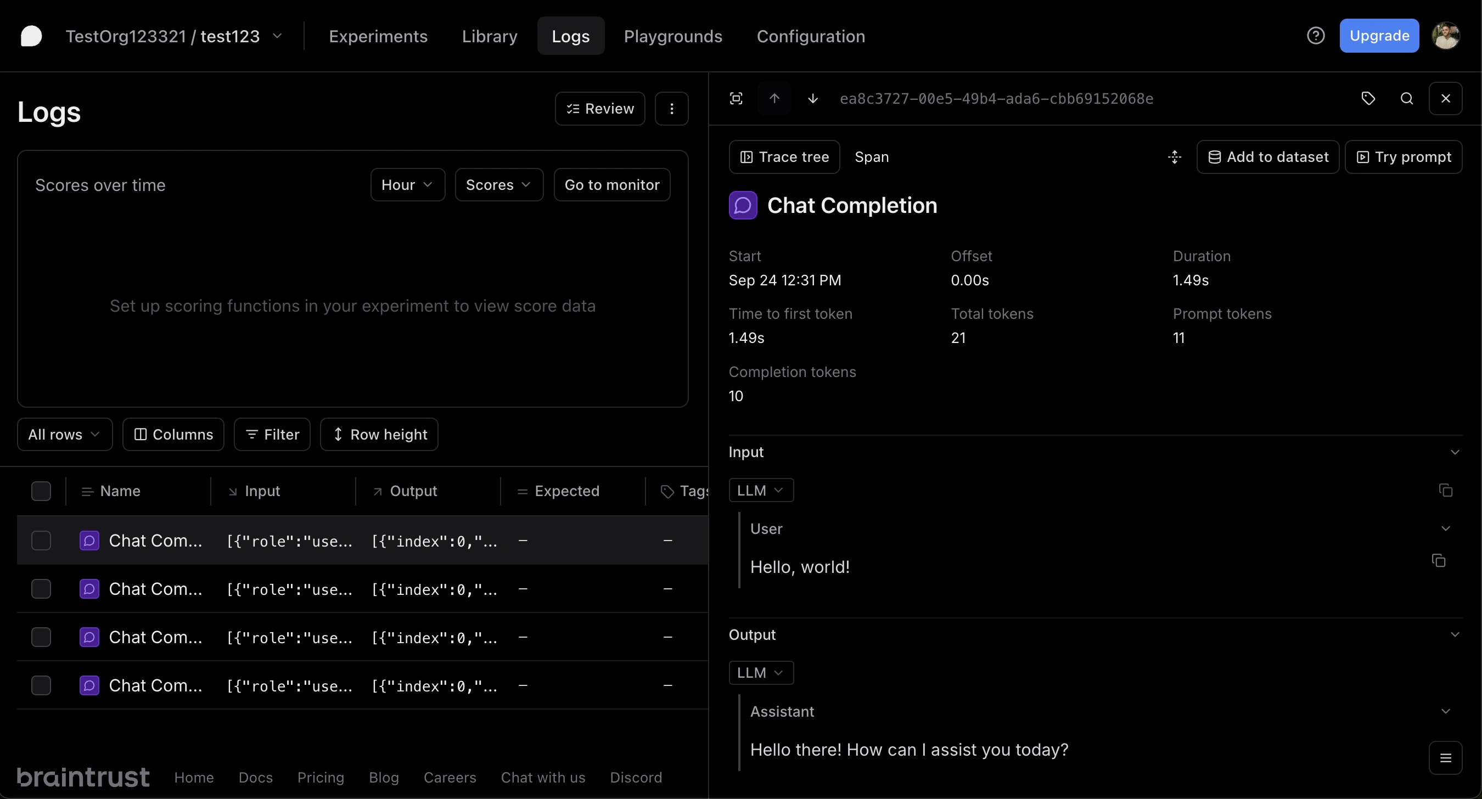Image resolution: width=1482 pixels, height=799 pixels.
Task: Copy the 'Hello, world!' user message
Action: pos(1438,560)
